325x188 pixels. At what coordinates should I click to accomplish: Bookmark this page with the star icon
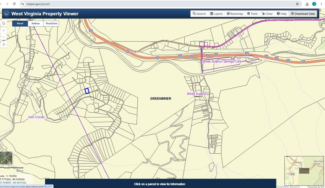(297, 4)
